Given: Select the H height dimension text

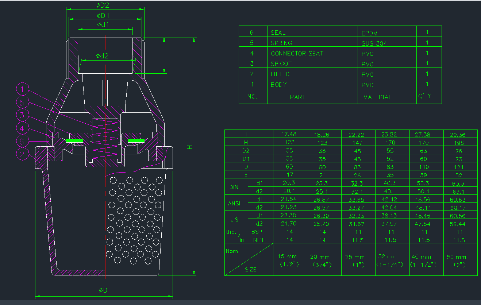Looking at the screenshot, I should (x=190, y=147).
